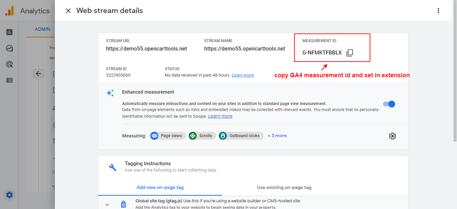Click the Enhanced measurement sparkle icon

pos(110,93)
